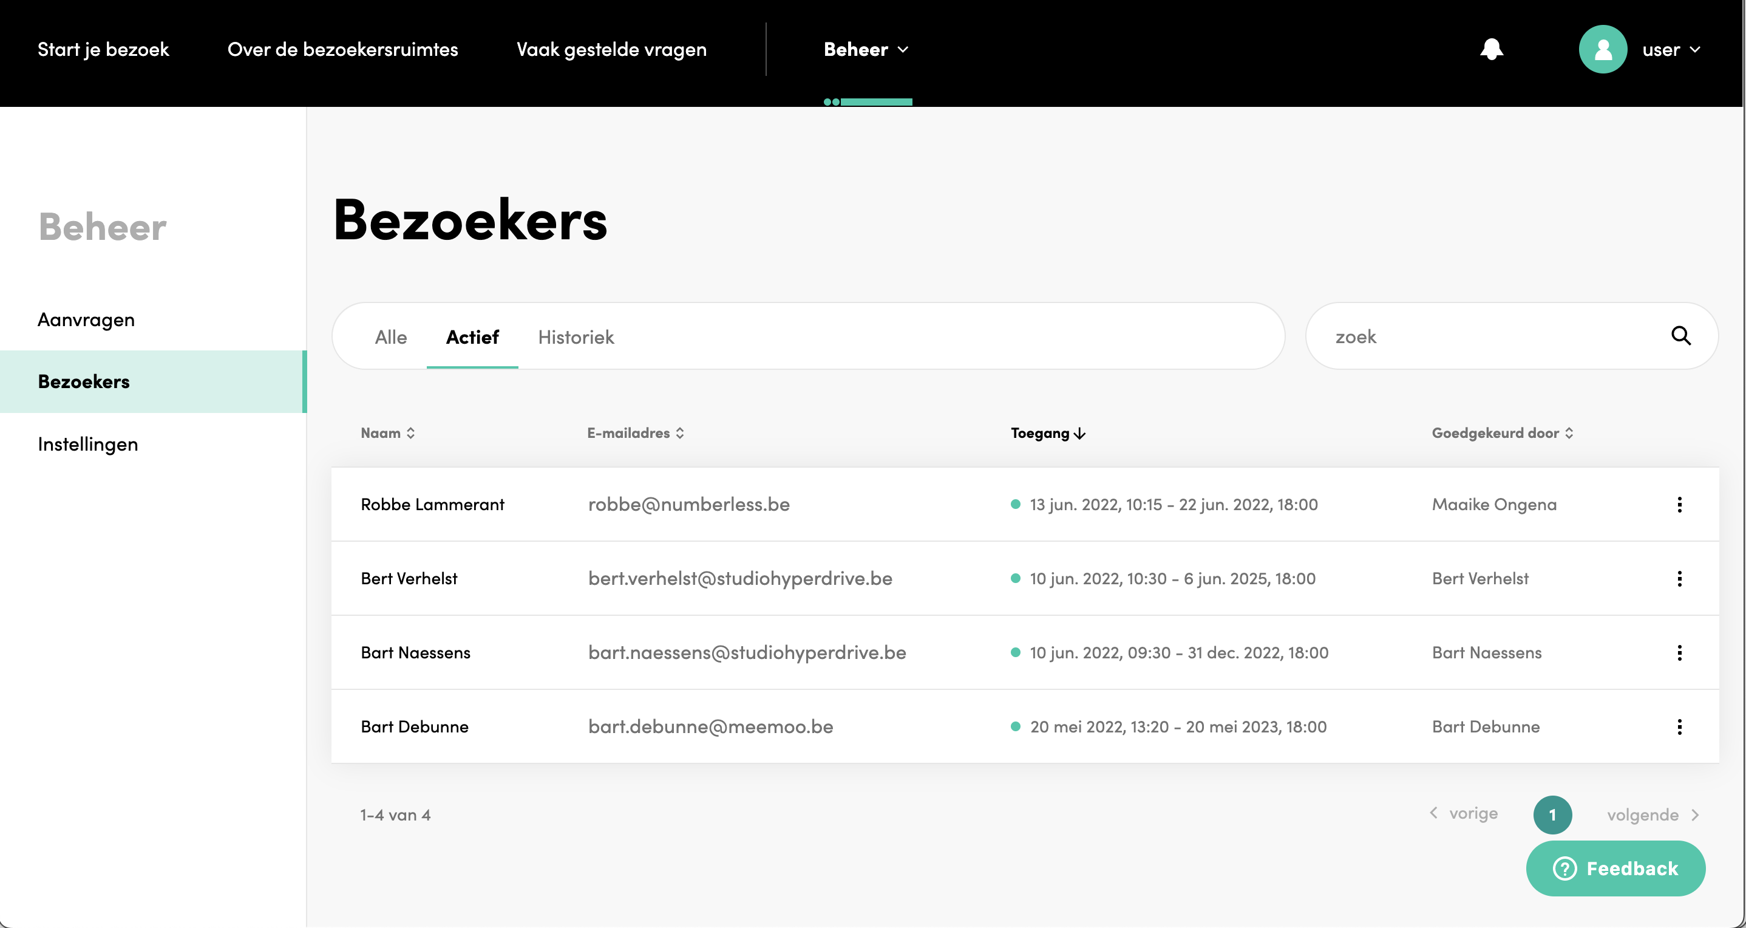This screenshot has height=928, width=1746.
Task: Toggle Toegang column sort direction
Action: click(x=1048, y=433)
